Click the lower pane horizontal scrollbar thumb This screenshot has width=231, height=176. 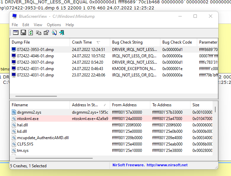coord(54,158)
